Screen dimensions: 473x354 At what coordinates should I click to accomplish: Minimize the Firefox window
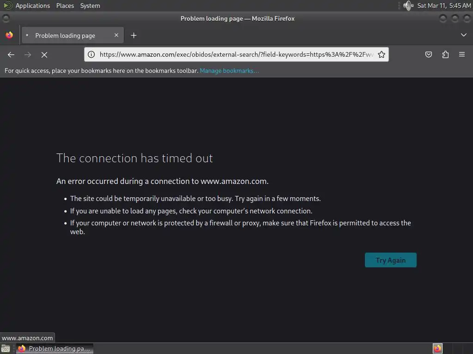tap(443, 18)
